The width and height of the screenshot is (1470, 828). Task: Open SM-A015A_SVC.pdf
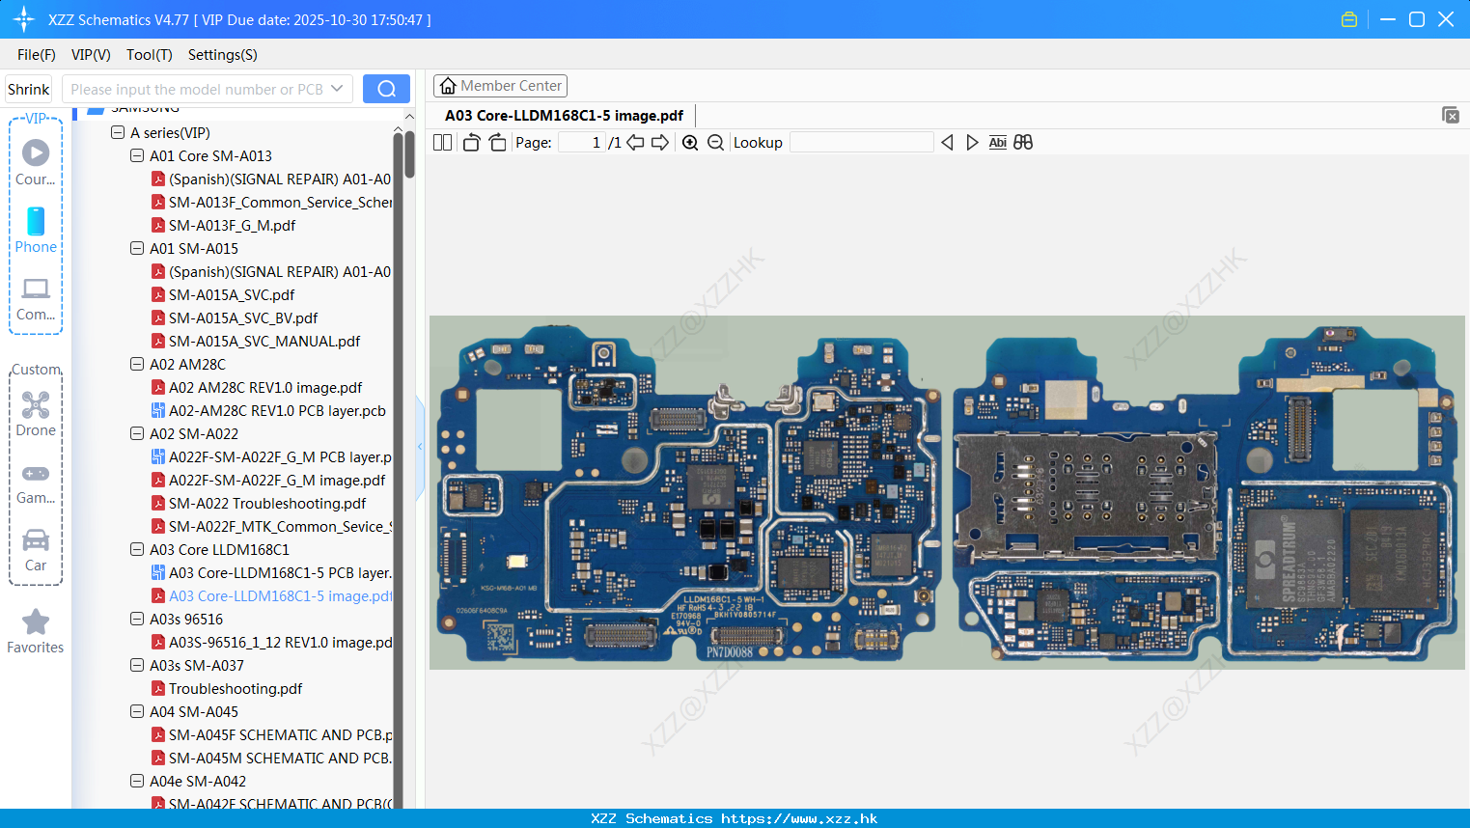[x=223, y=294]
